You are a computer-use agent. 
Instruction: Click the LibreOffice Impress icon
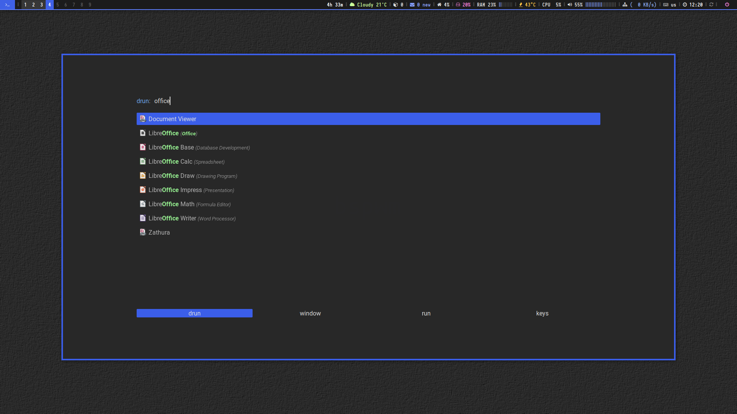click(x=142, y=190)
